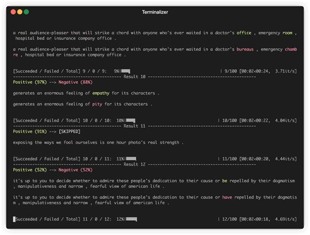Click the red word 'bureaus'
Image resolution: width=310 pixels, height=235 pixels.
pos(245,49)
